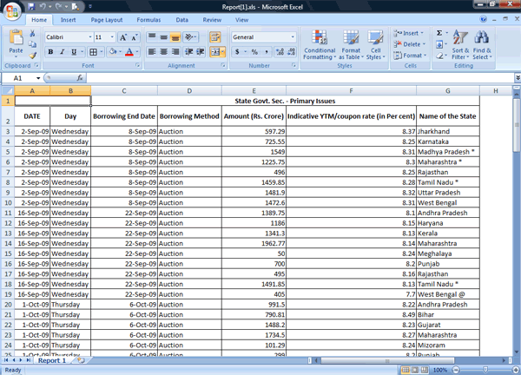
Task: Open the General number format dropdown
Action: pyautogui.click(x=293, y=37)
